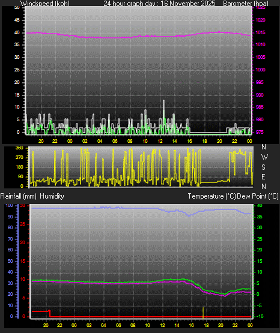Click the 'Humidity' label
The width and height of the screenshot is (280, 333).
point(52,196)
